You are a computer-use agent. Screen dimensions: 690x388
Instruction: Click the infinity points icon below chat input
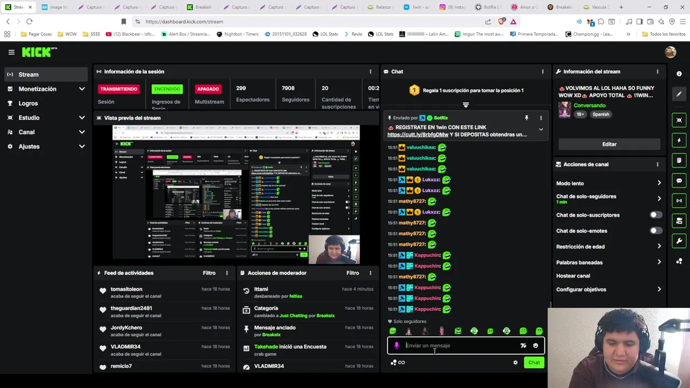point(401,363)
